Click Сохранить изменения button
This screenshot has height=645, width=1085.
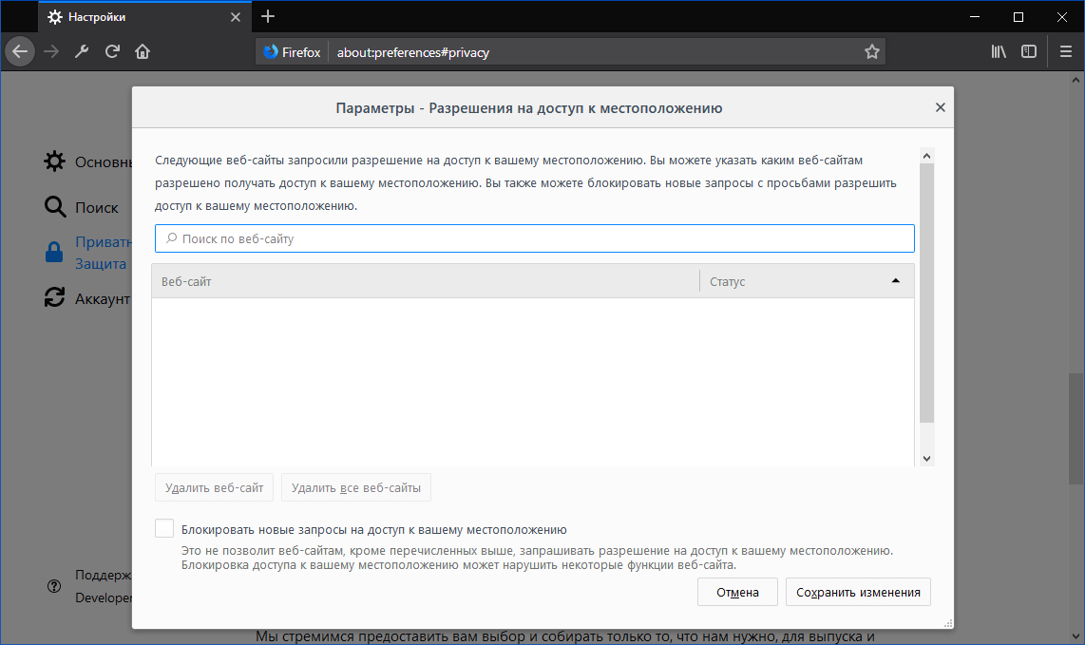(x=857, y=591)
